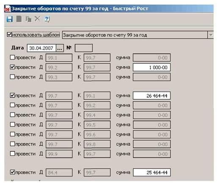Image resolution: width=220 pixels, height=185 pixels.
Task: Click the К account field 99.6
Action: pos(97,135)
